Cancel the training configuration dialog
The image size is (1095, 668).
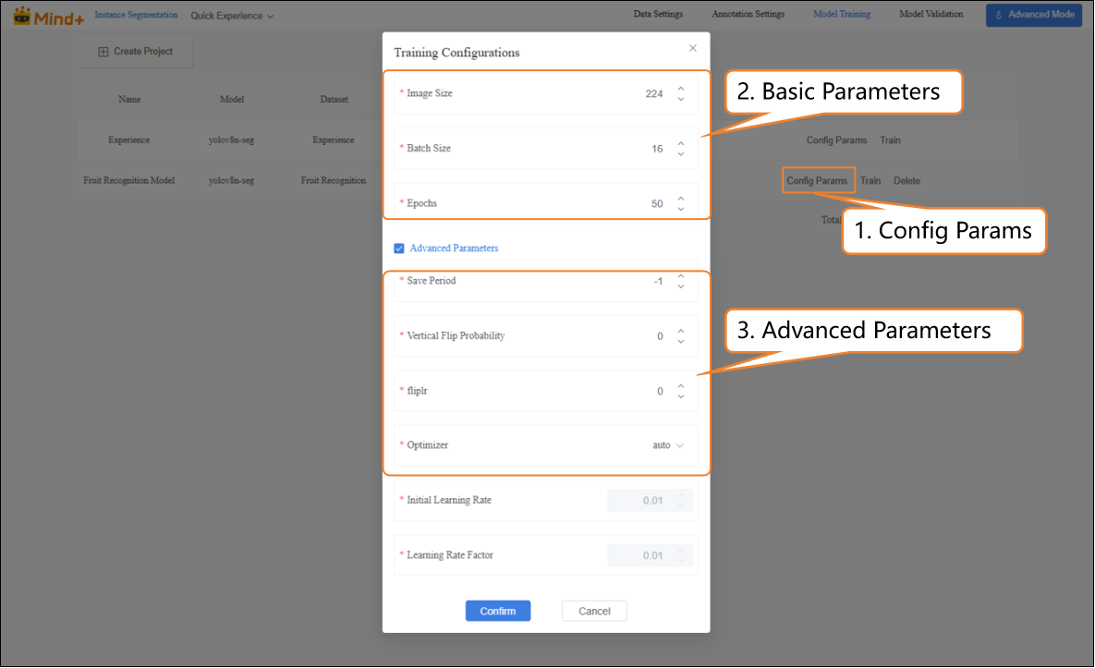[594, 611]
